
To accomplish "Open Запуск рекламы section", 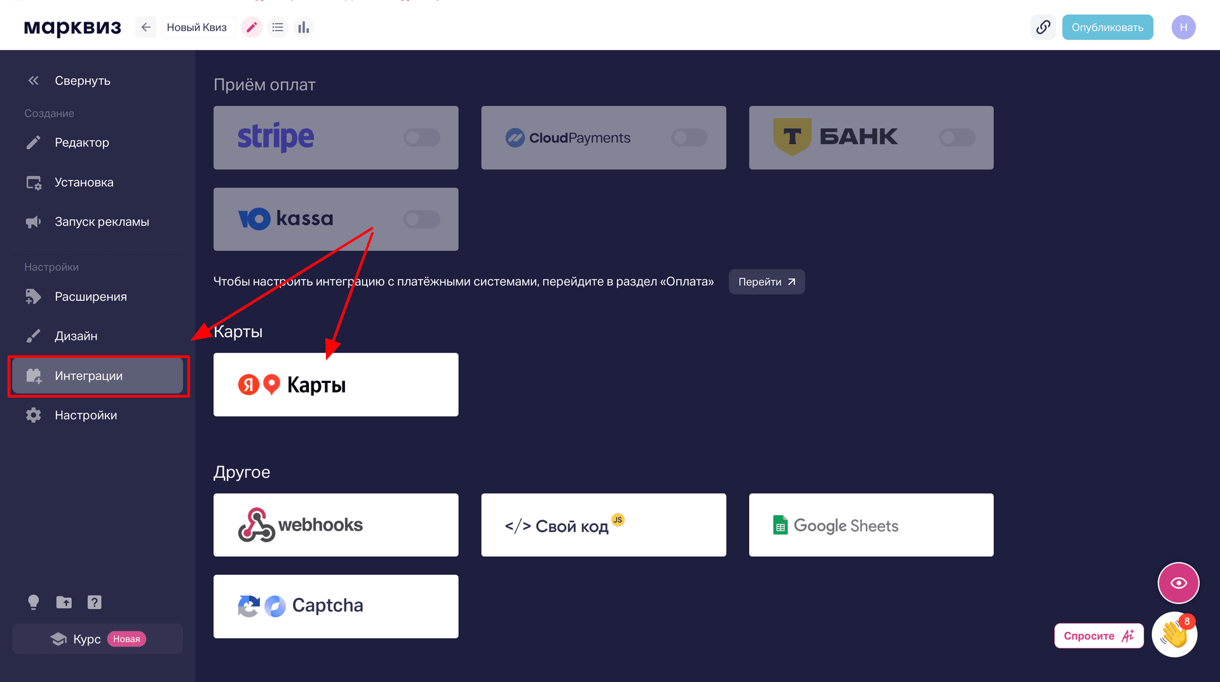I will click(x=97, y=222).
